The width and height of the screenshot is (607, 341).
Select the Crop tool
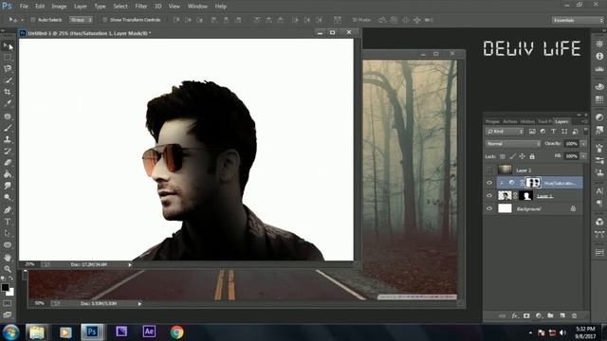coord(8,92)
